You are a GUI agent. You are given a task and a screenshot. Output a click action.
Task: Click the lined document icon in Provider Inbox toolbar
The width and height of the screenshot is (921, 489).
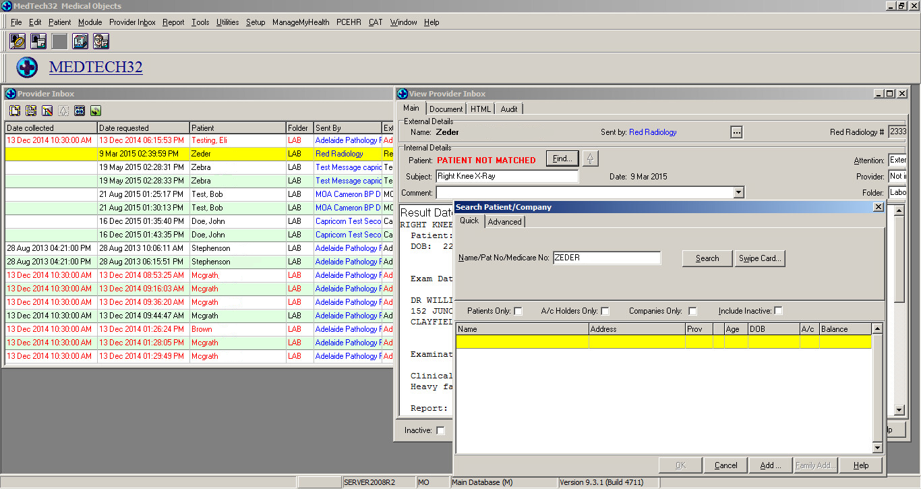click(31, 111)
